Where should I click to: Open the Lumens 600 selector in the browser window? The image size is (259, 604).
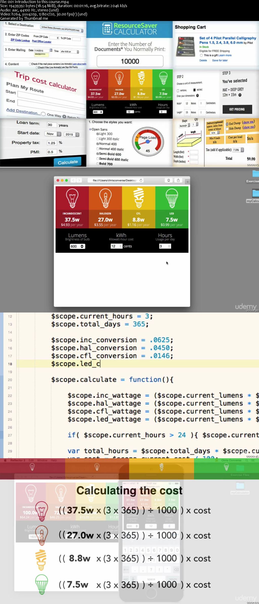(x=77, y=246)
